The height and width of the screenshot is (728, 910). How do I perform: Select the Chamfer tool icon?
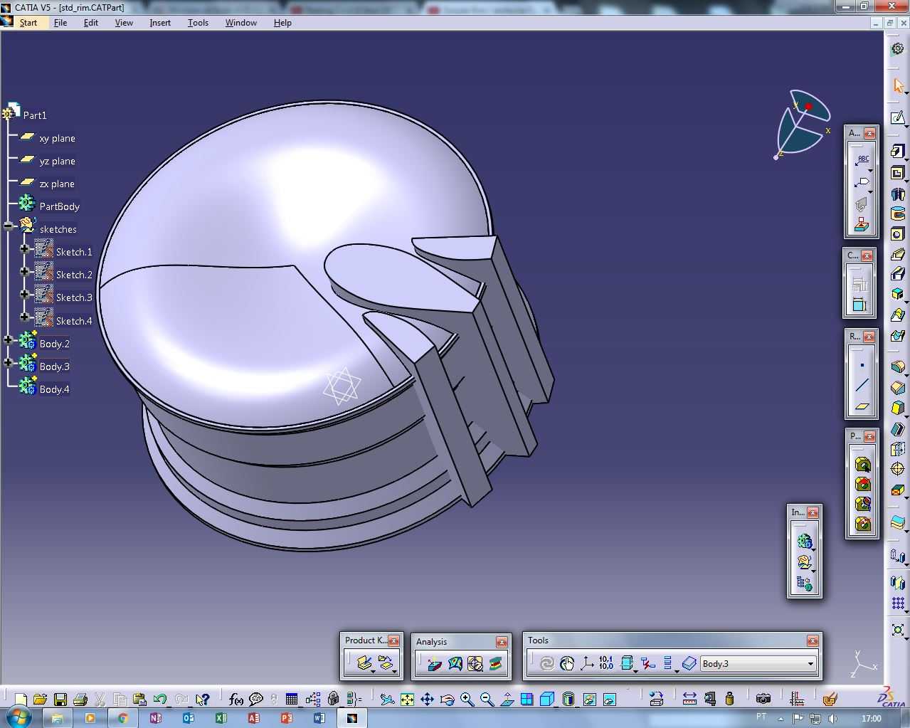tap(898, 388)
